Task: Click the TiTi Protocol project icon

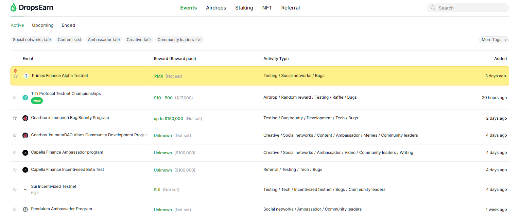Action: [25, 98]
